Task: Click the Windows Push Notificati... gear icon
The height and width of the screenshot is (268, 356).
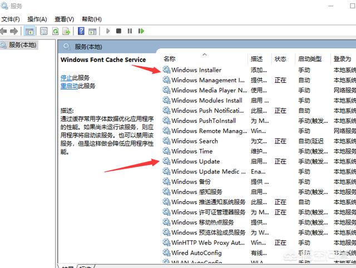Action: [166, 110]
